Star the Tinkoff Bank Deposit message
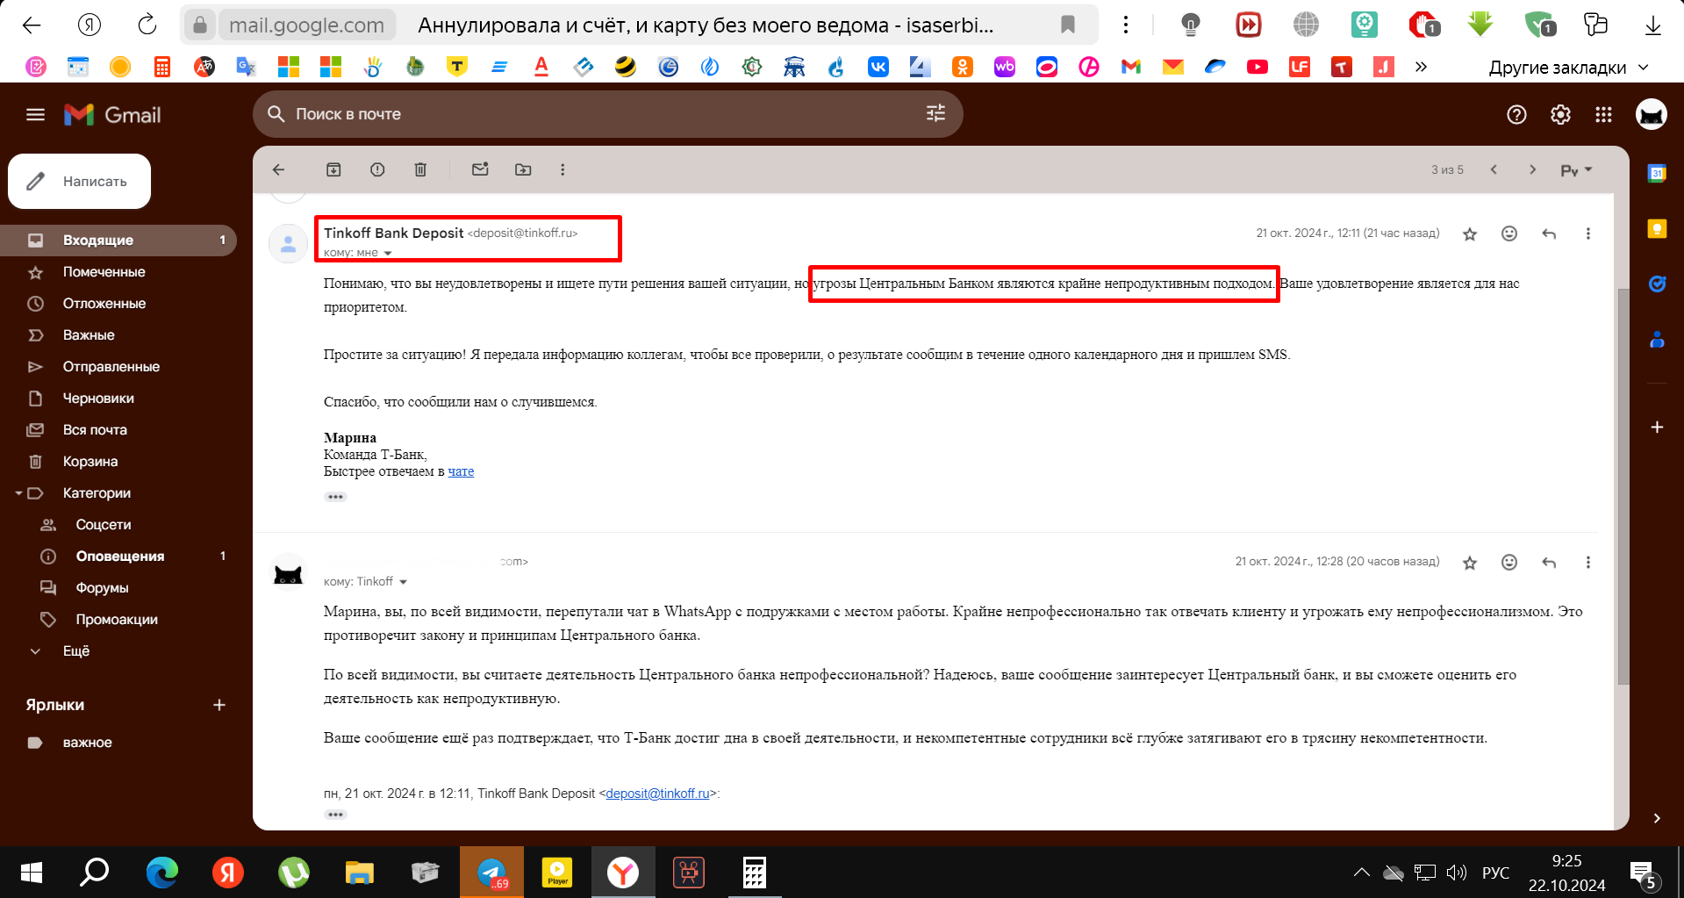 [x=1470, y=233]
